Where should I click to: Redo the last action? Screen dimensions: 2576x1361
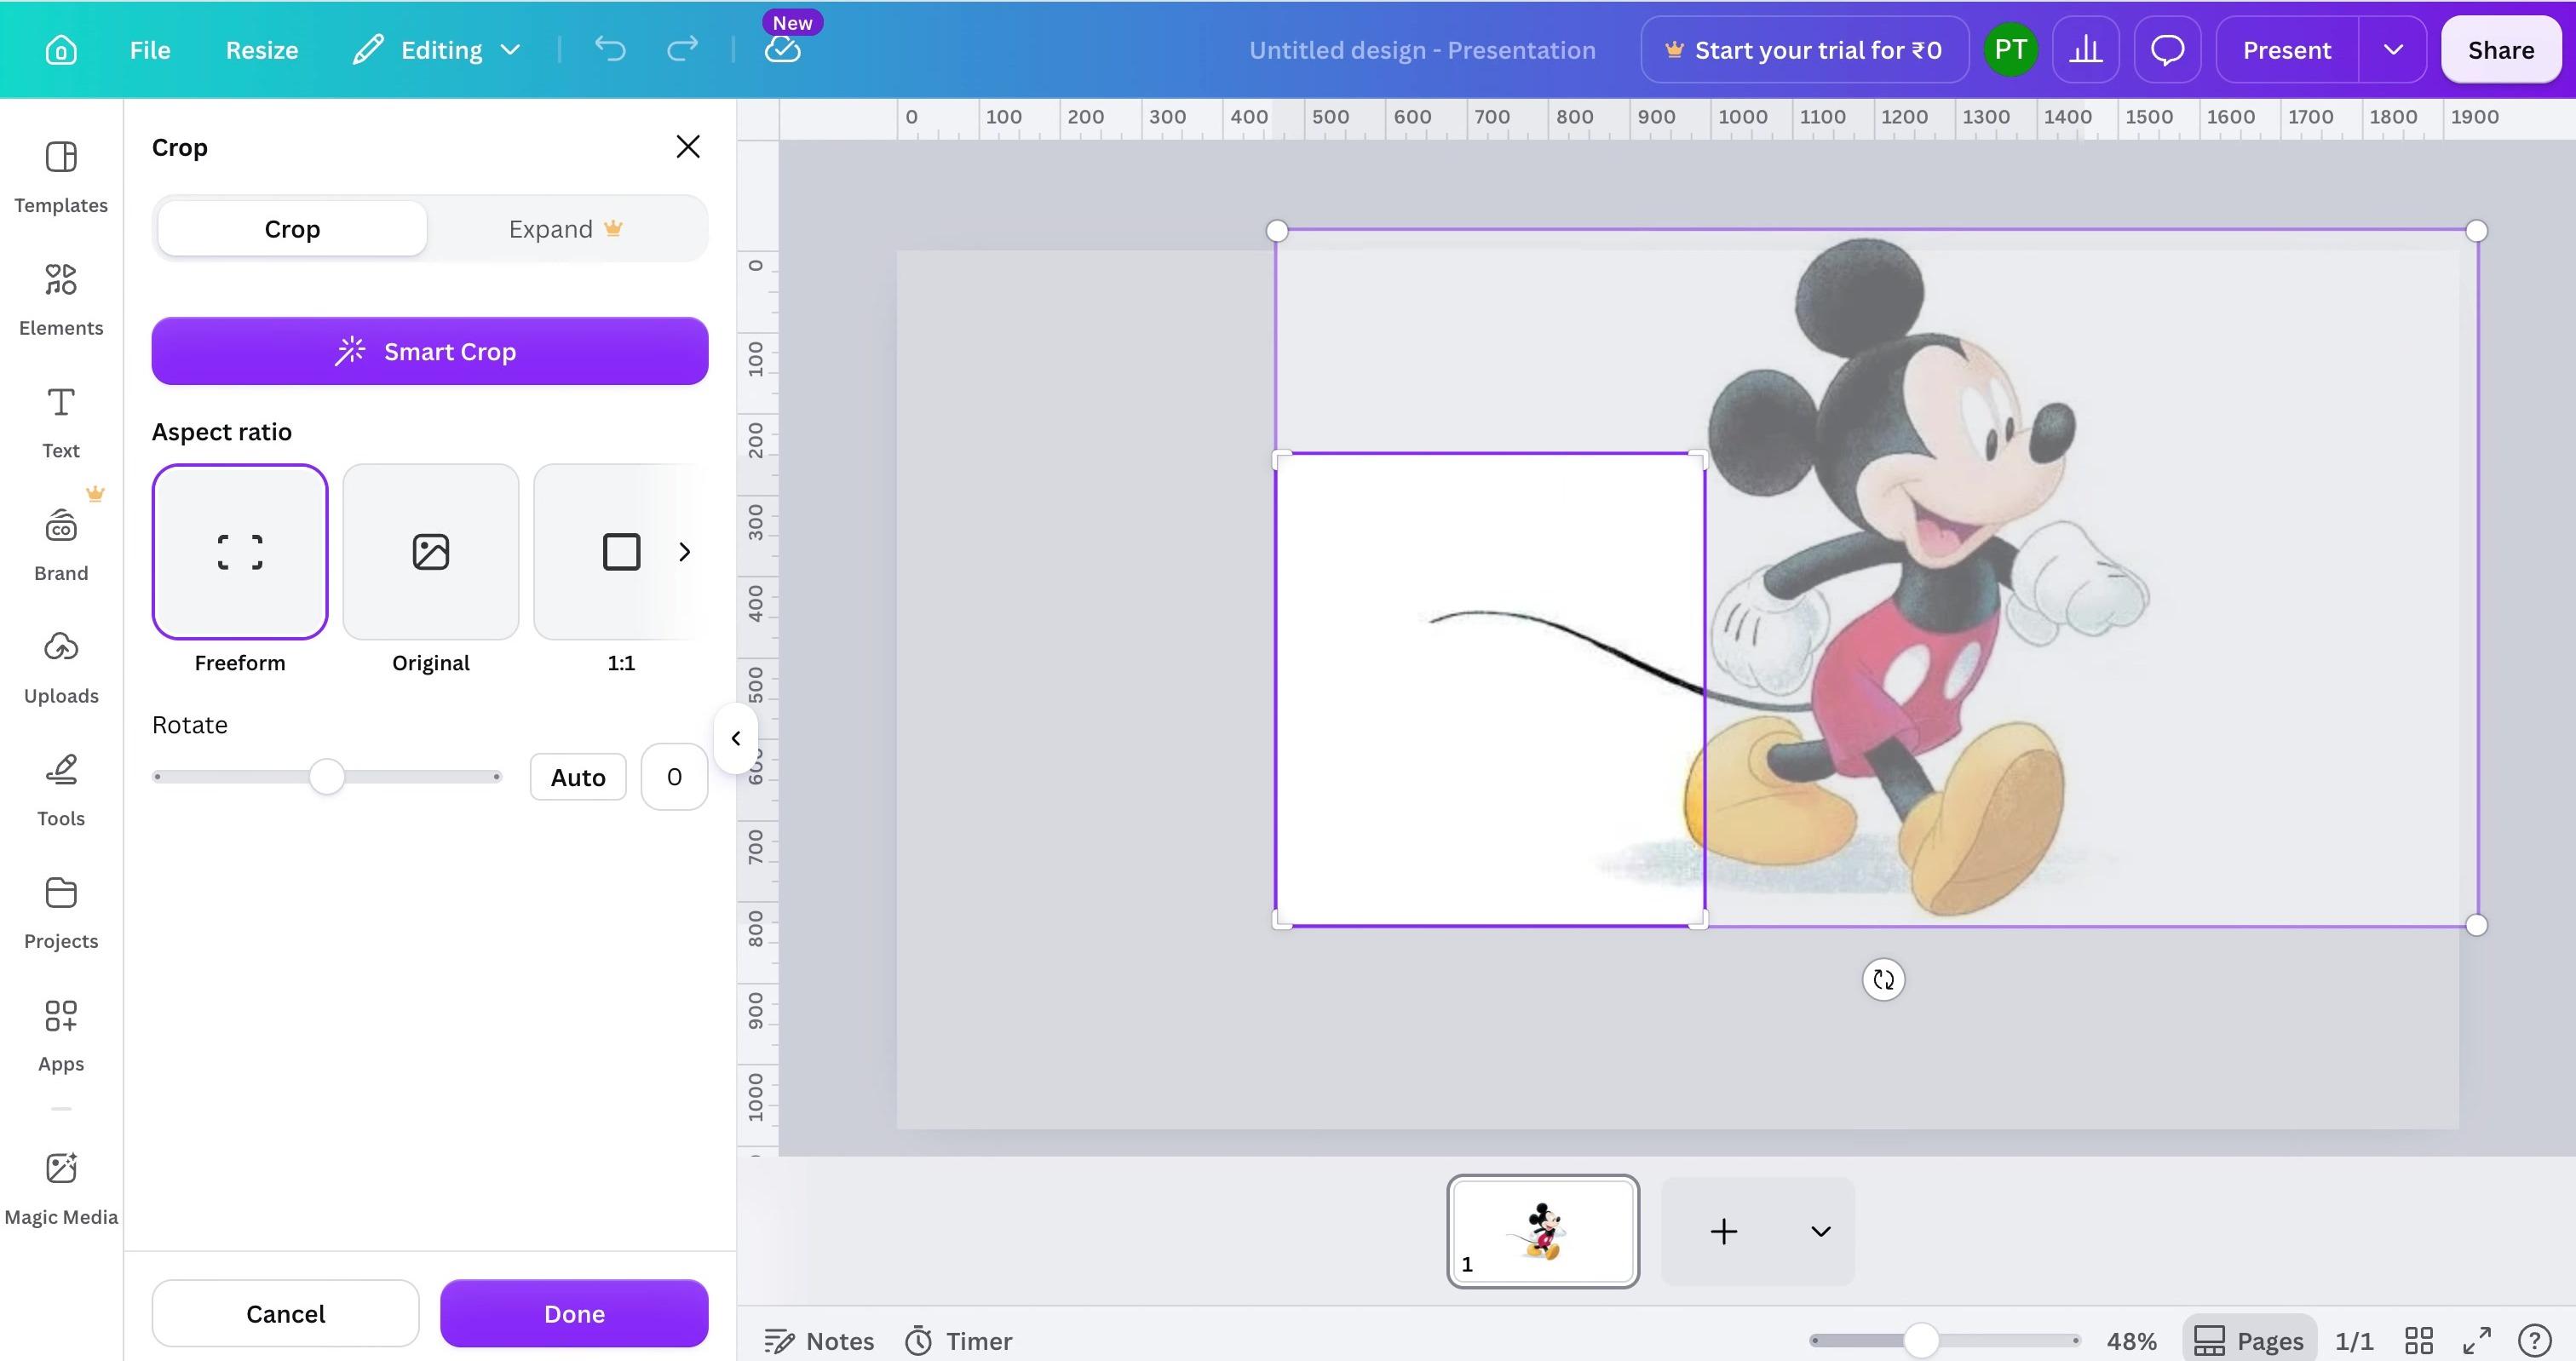tap(682, 49)
